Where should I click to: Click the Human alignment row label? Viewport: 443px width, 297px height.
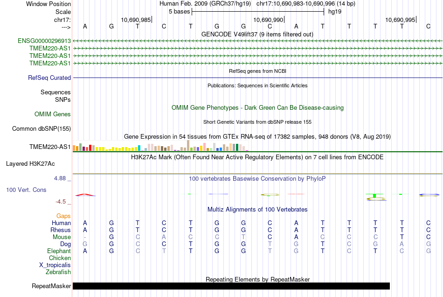[x=61, y=223]
